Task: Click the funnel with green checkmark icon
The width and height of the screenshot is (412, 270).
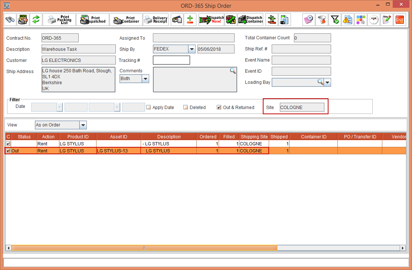Action: pos(335,20)
